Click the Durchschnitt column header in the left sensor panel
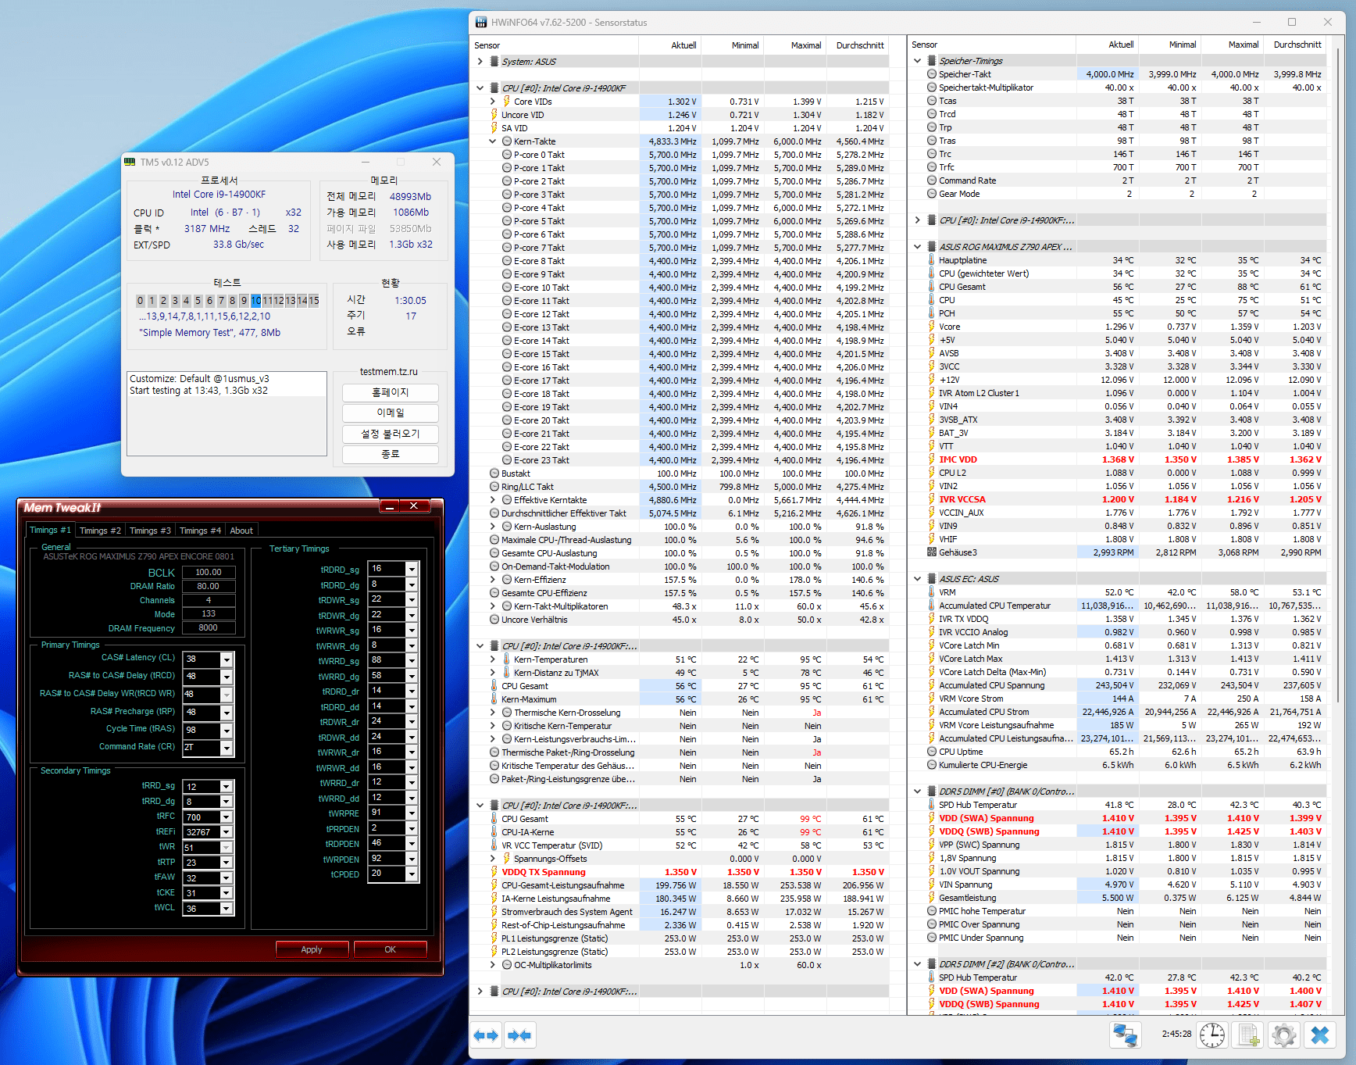This screenshot has width=1356, height=1065. coord(860,45)
